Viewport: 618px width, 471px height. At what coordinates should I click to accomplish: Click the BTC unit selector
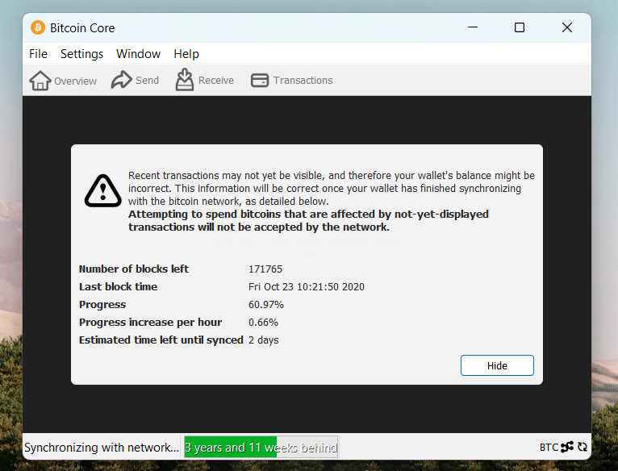(x=549, y=448)
